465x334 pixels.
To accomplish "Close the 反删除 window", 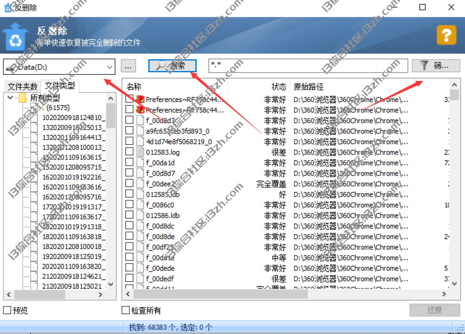I will [451, 7].
